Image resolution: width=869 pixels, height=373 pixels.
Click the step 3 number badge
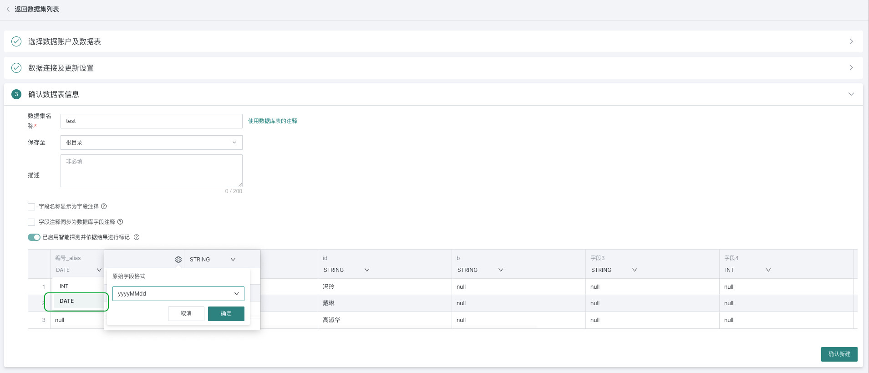click(x=16, y=94)
